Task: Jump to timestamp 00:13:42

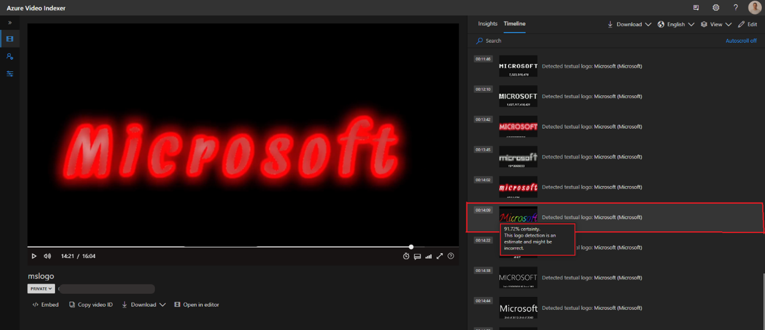Action: click(483, 120)
